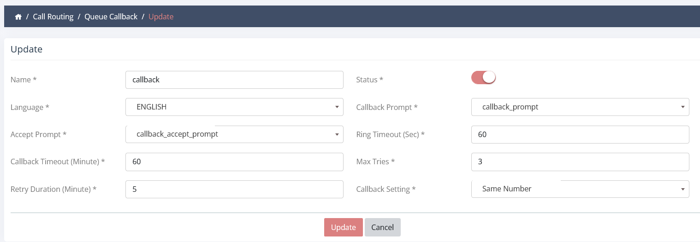Select the Callback Timeout (Minute) field
The height and width of the screenshot is (242, 700).
point(234,162)
